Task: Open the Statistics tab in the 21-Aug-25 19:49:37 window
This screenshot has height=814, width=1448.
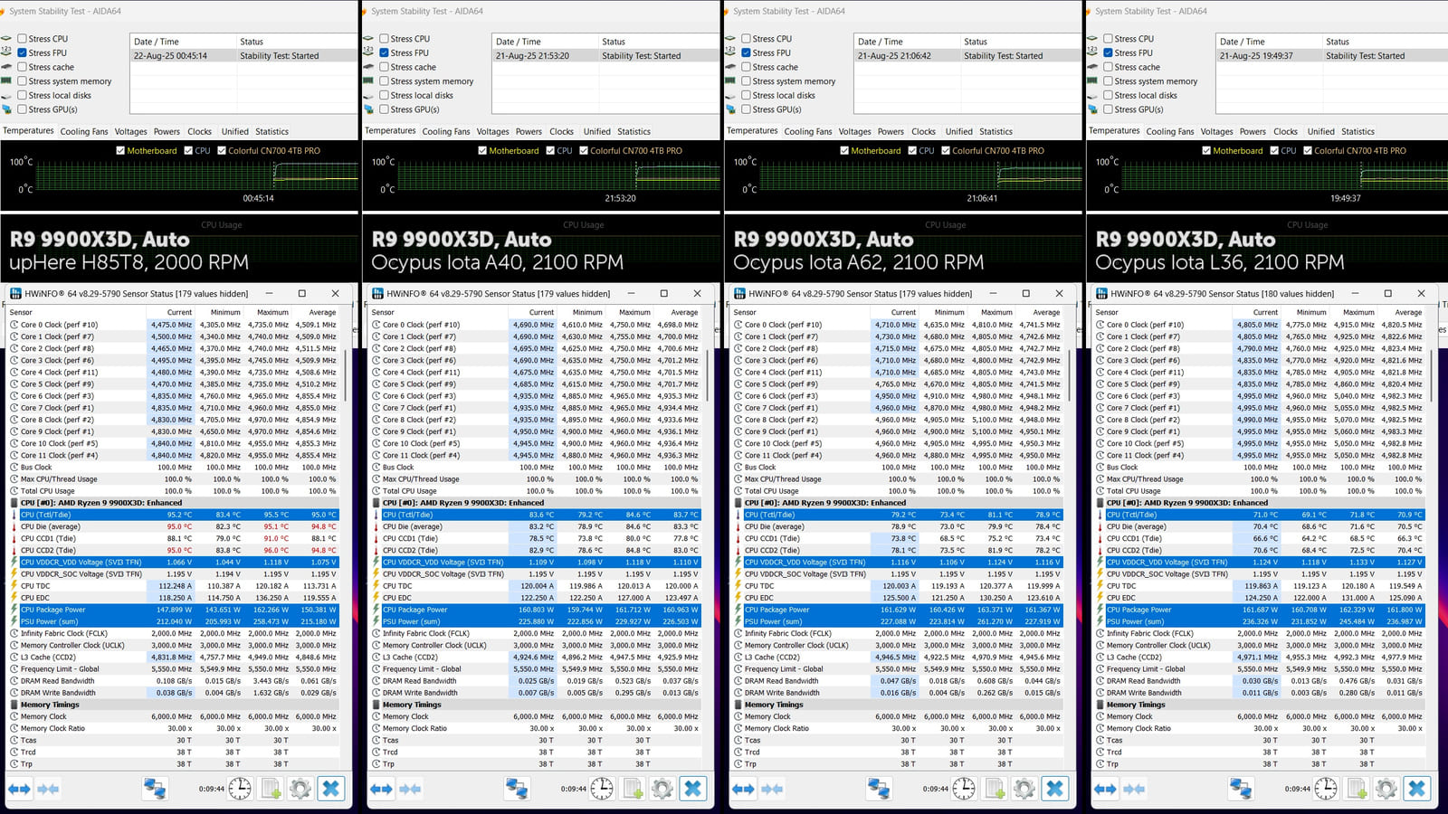Action: click(1358, 131)
